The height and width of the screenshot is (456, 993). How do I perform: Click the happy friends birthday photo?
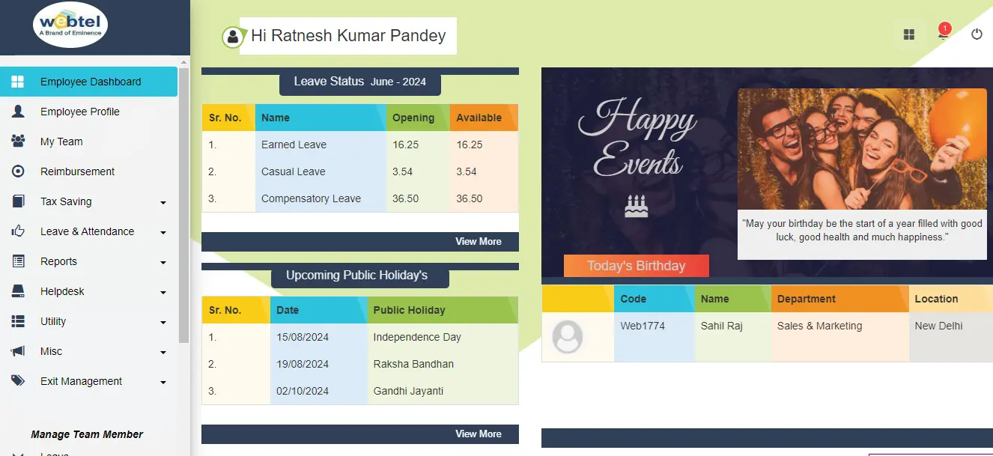click(862, 149)
